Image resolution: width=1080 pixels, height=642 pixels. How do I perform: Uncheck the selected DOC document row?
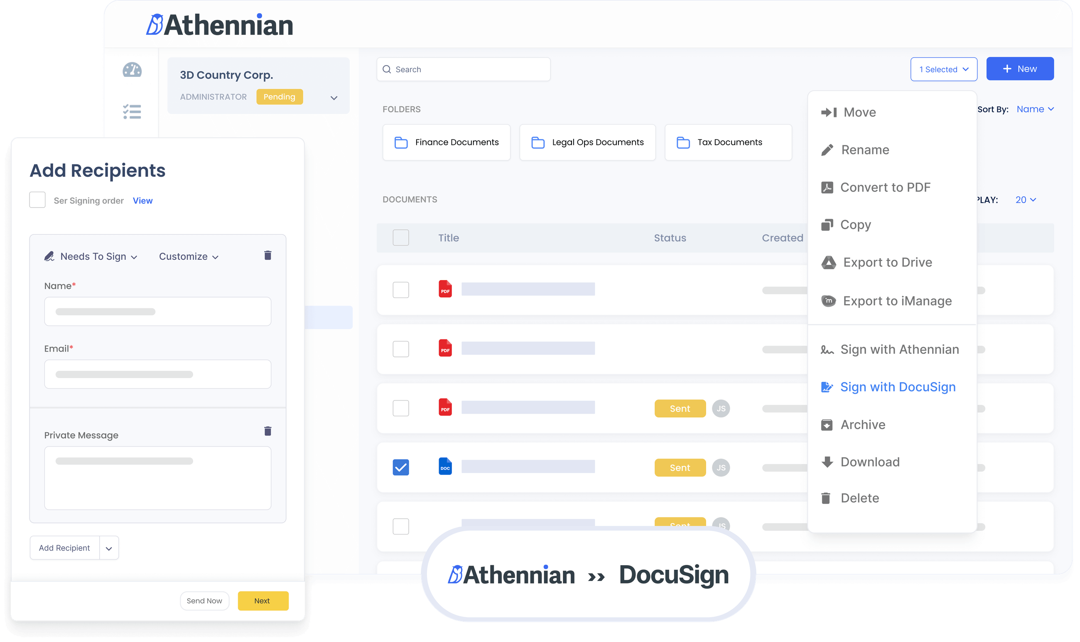coord(400,467)
